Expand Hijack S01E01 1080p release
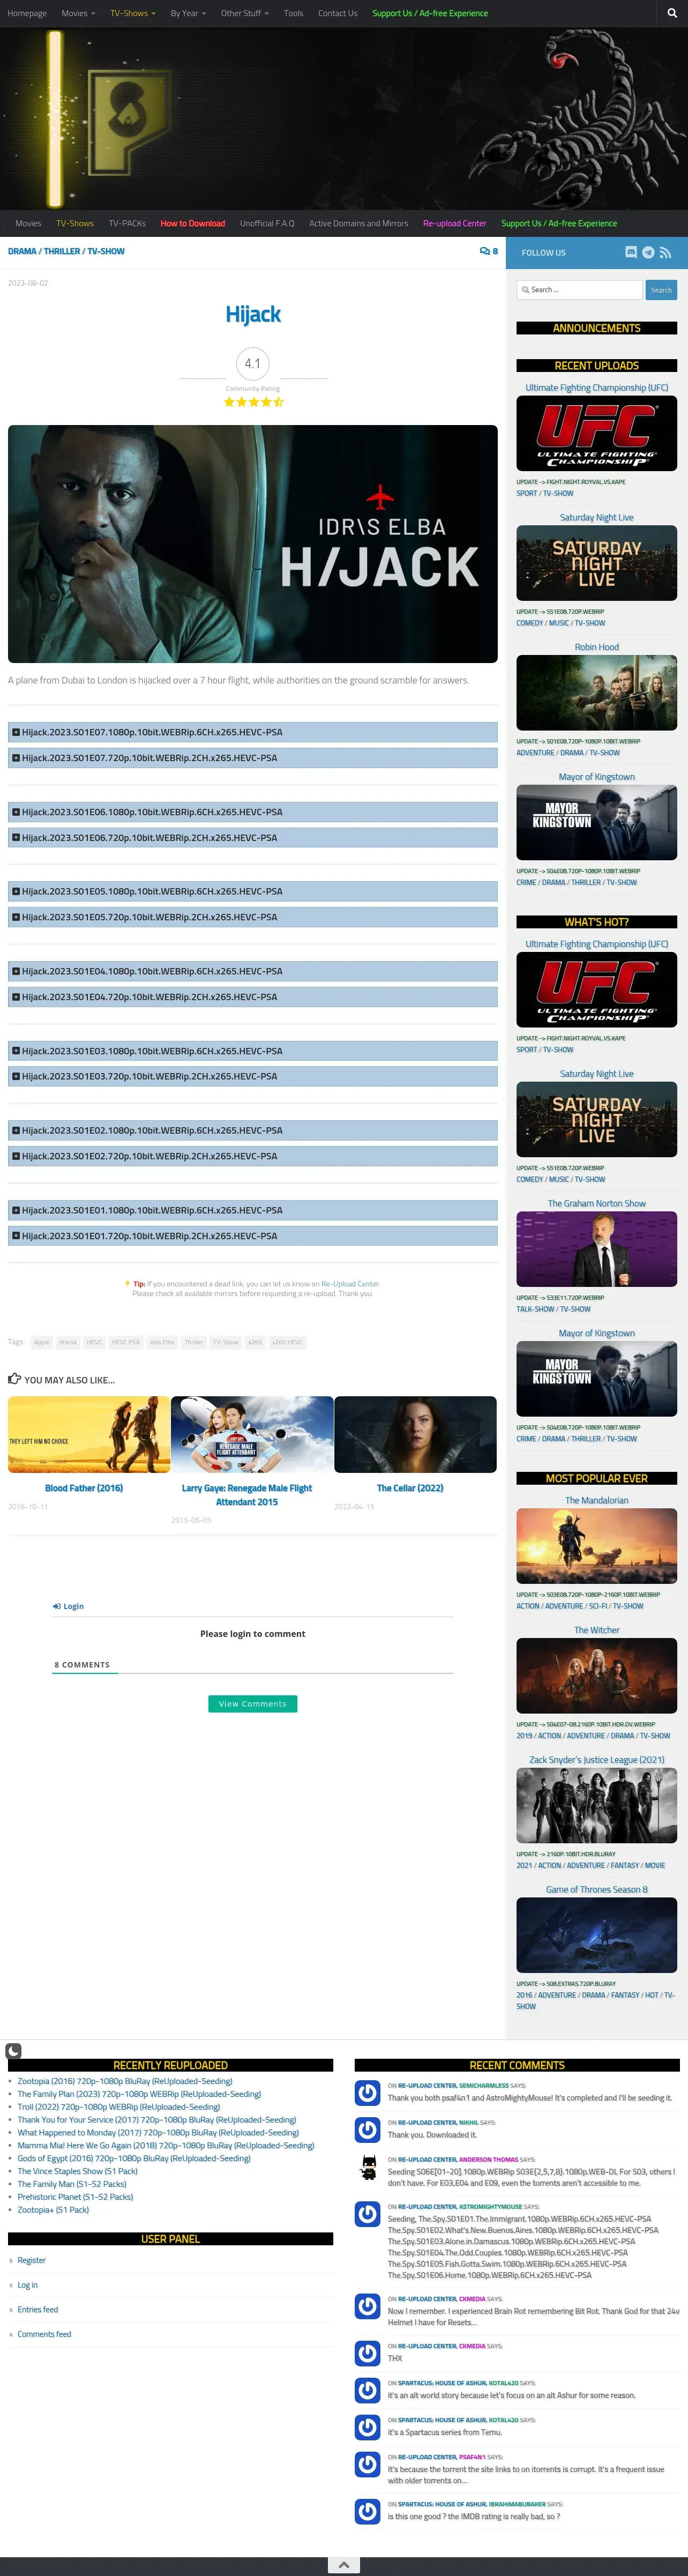The width and height of the screenshot is (688, 2576). point(253,1210)
